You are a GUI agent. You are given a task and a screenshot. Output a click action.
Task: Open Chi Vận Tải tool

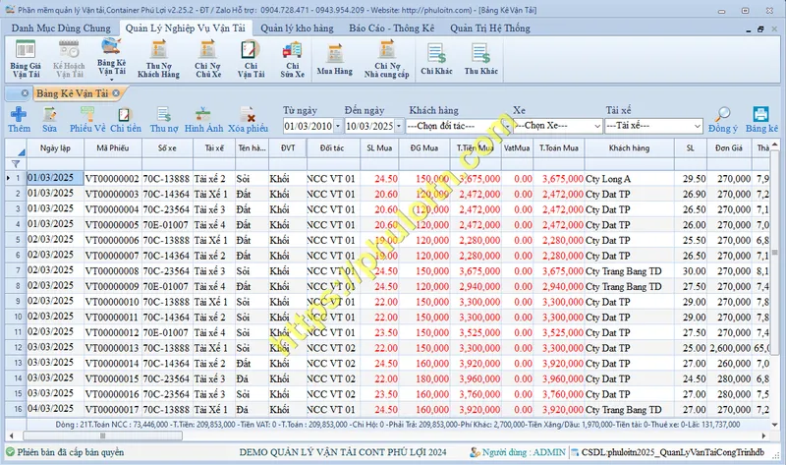251,59
